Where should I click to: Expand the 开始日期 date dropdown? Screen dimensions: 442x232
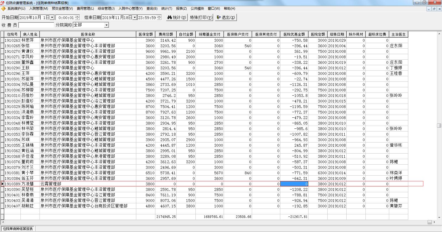[52, 17]
